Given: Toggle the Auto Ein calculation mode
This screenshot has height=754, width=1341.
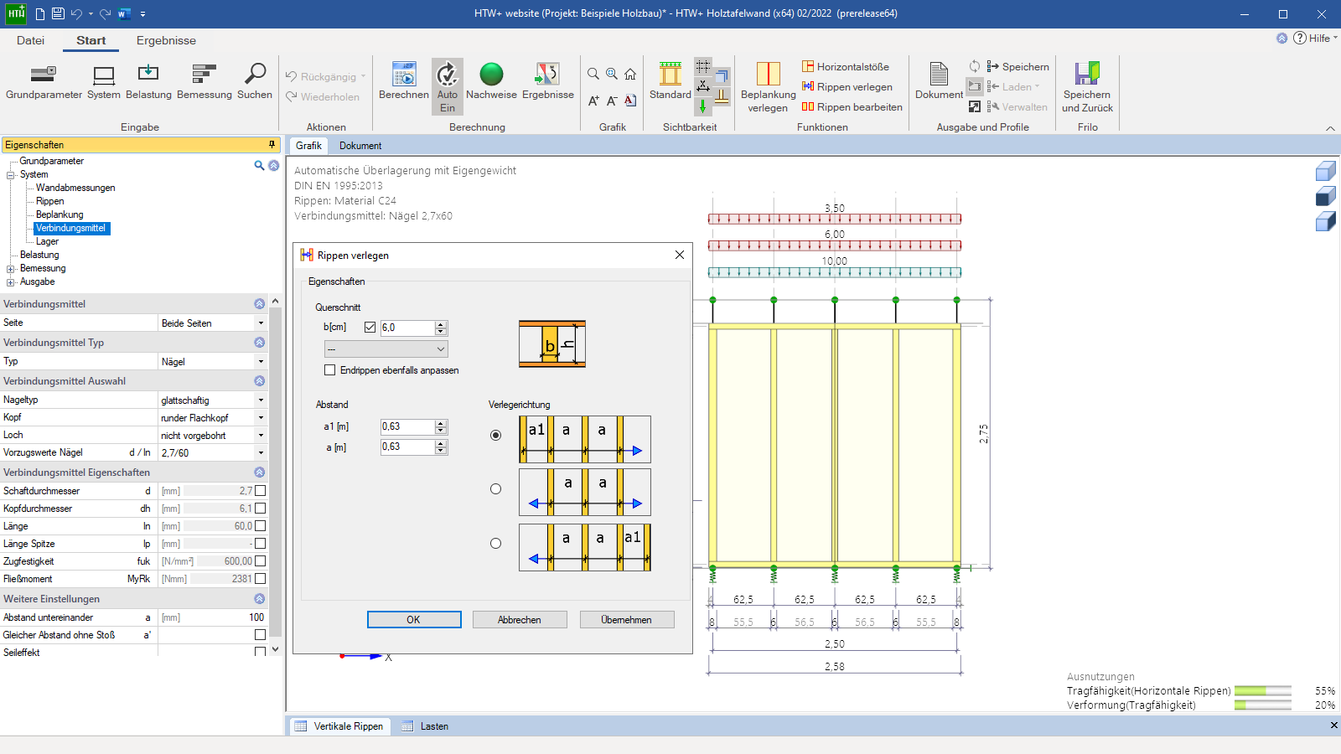Looking at the screenshot, I should [448, 86].
